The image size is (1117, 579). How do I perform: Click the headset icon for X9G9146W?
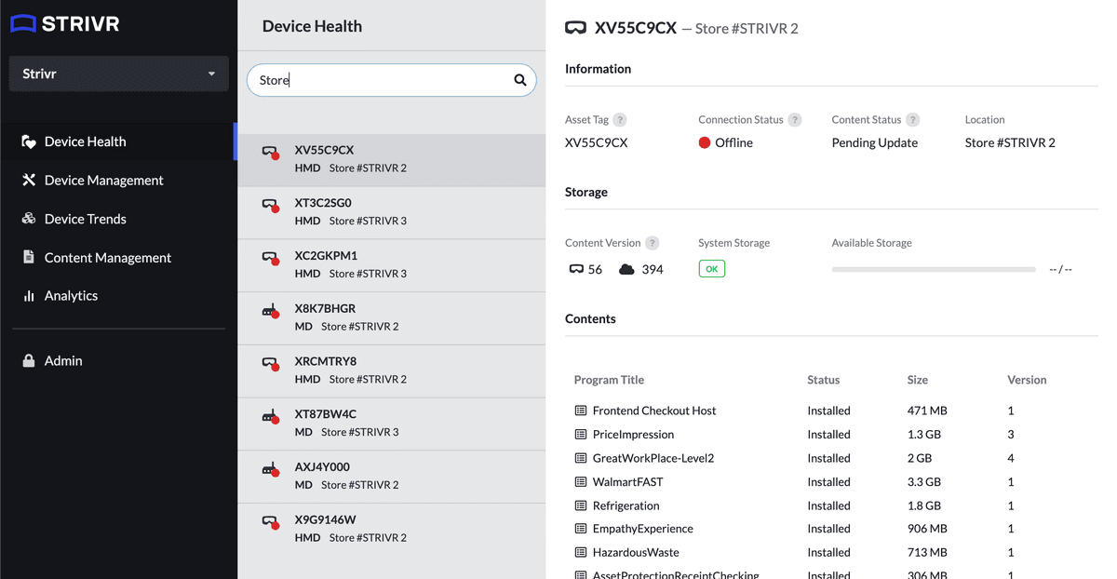pyautogui.click(x=271, y=522)
